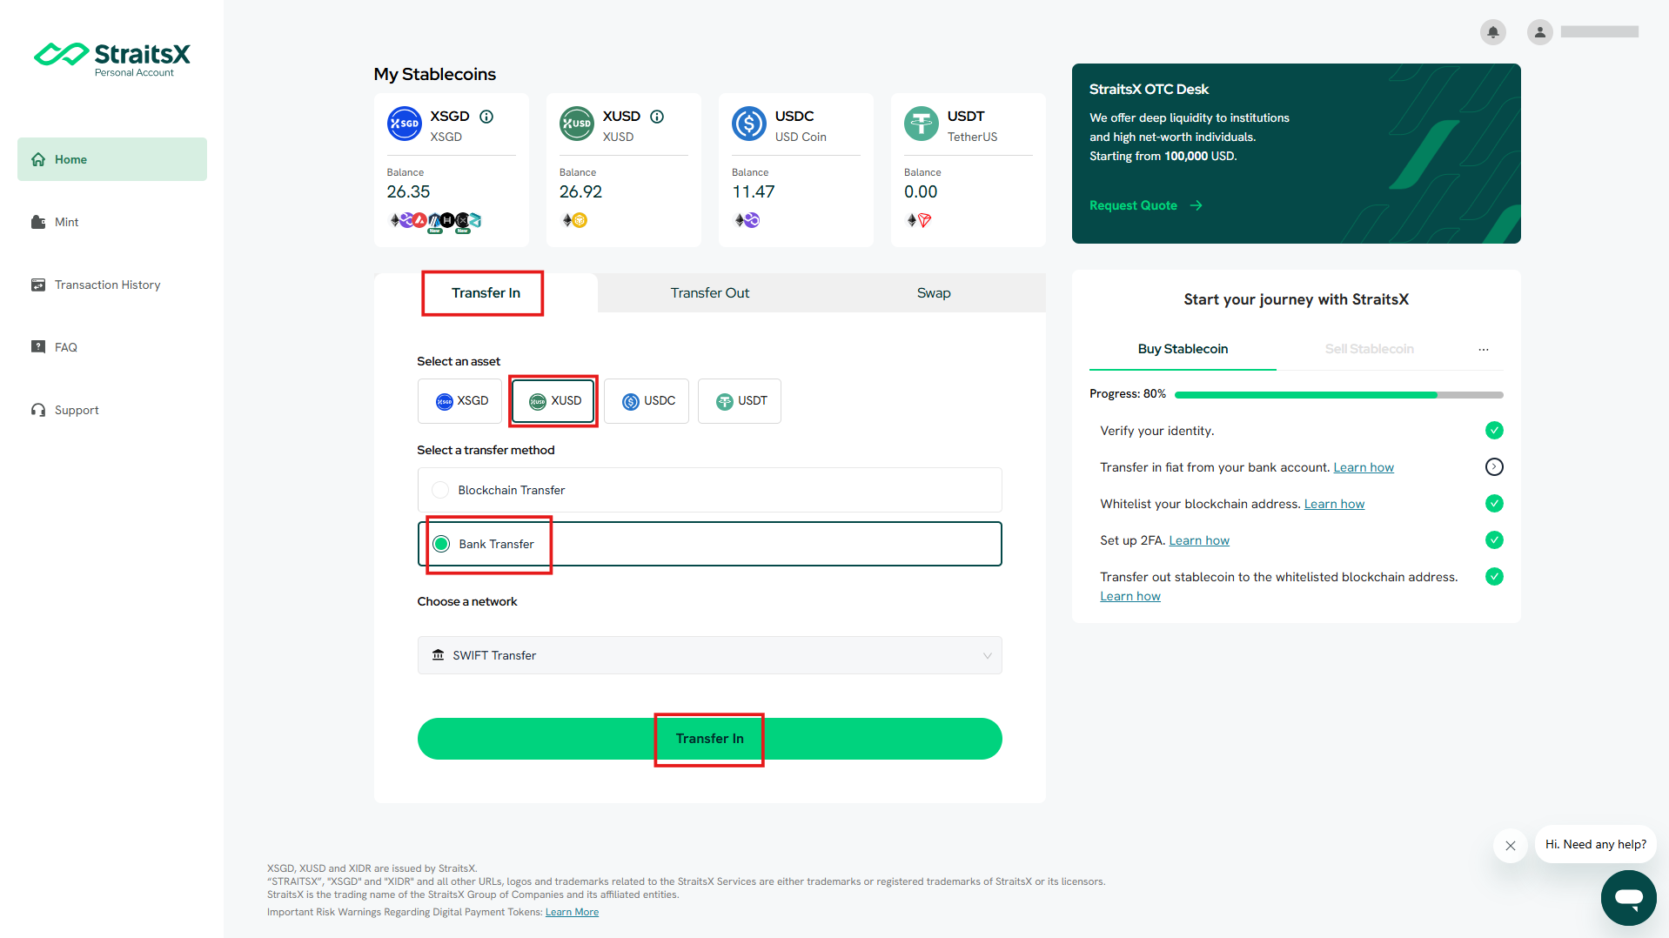Open the SWIFT Transfer network dropdown
Viewport: 1669px width, 938px height.
click(x=709, y=655)
